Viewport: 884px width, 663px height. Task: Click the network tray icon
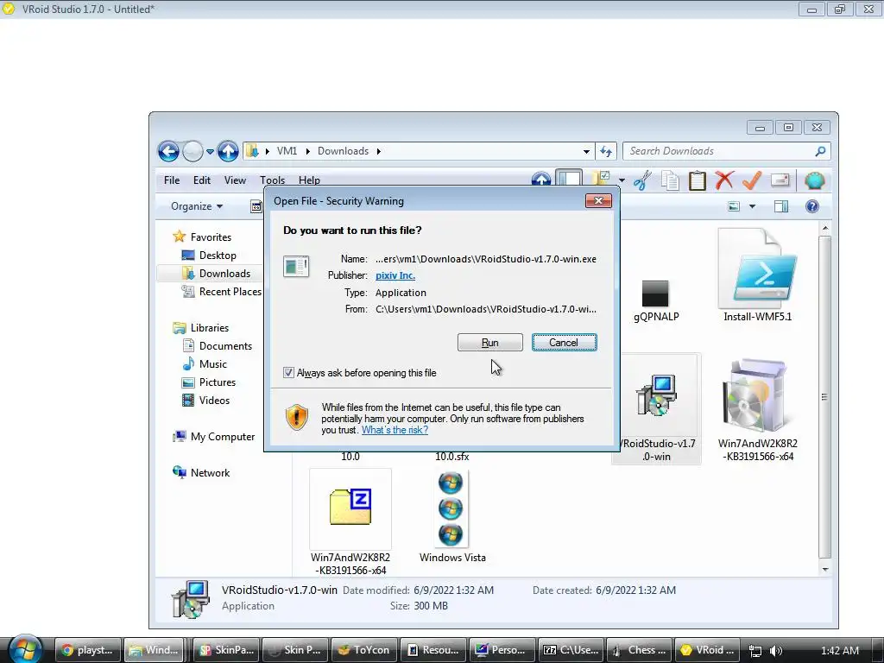coord(755,651)
